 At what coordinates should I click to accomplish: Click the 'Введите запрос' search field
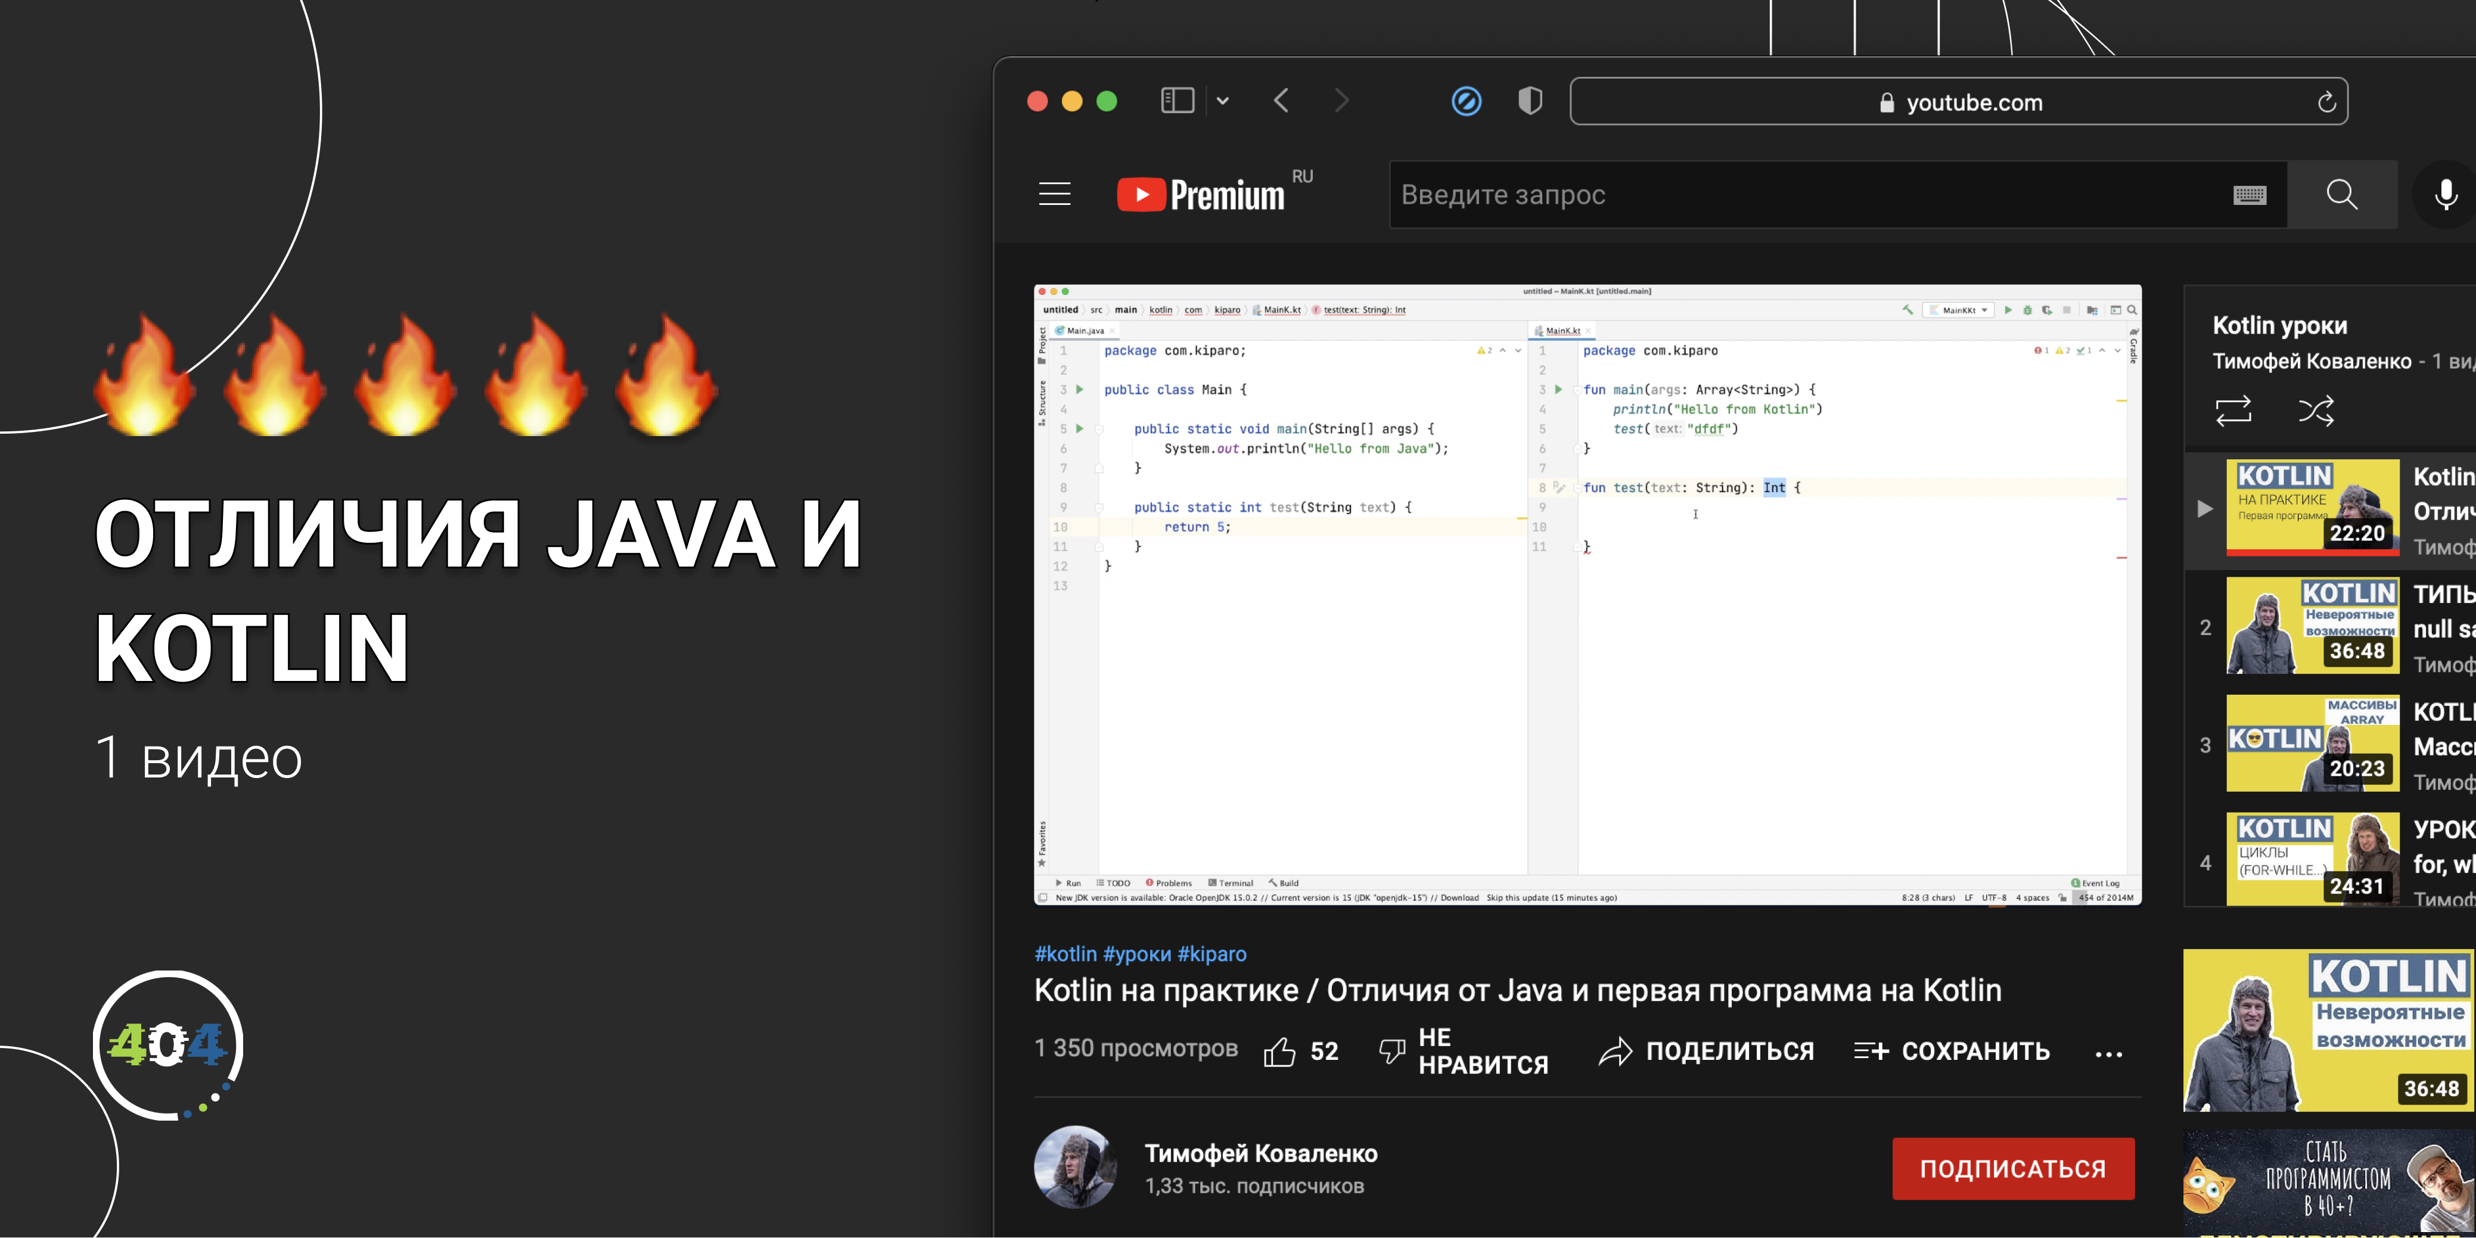click(1838, 195)
